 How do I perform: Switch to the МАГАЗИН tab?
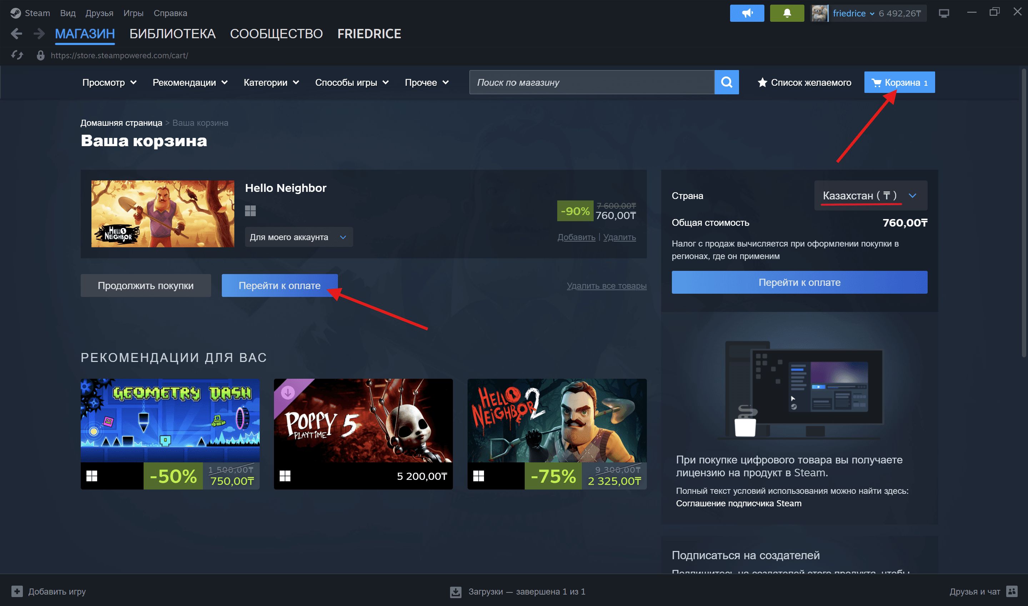point(85,34)
